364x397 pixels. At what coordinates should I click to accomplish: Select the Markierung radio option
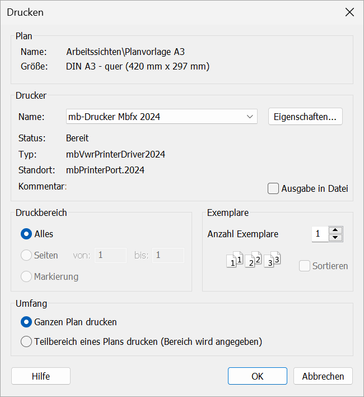coord(26,276)
